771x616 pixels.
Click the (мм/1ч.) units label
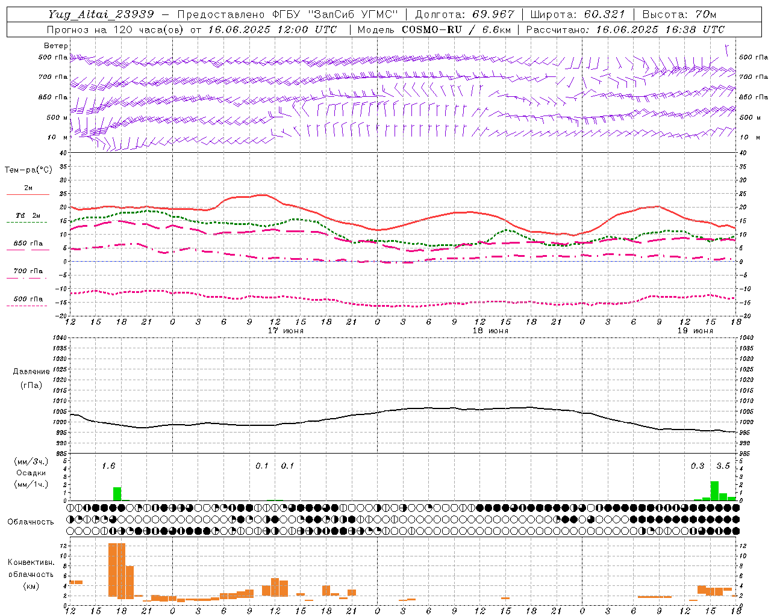tap(31, 484)
